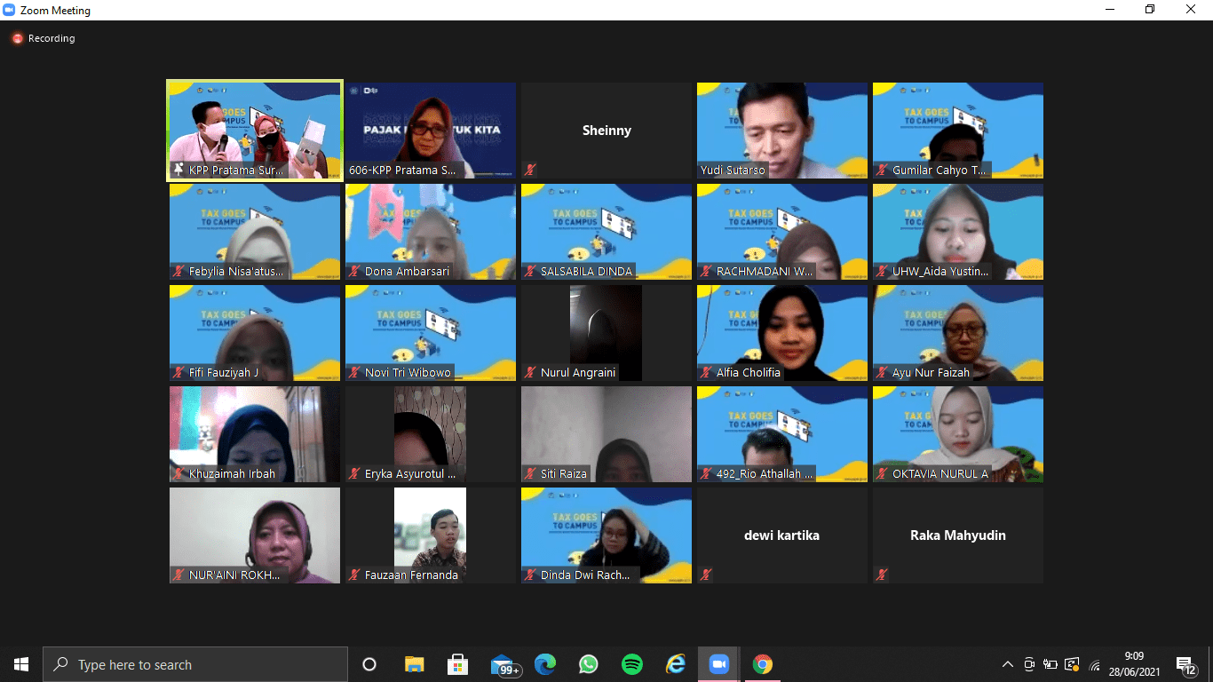
Task: Click muted mic icon on Raka Mahyudin's tile
Action: point(882,575)
